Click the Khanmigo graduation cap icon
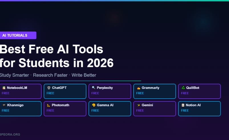This screenshot has height=140, width=229. [x=4, y=105]
